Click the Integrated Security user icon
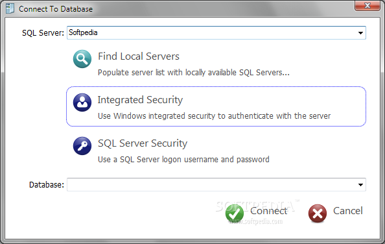 [82, 103]
